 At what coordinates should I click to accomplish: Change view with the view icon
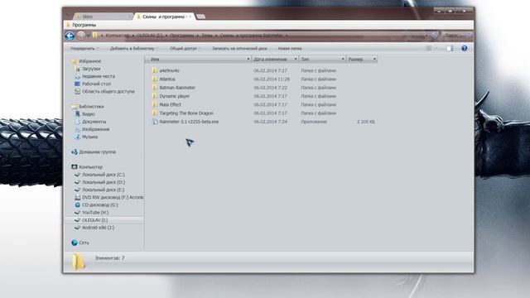pyautogui.click(x=429, y=48)
